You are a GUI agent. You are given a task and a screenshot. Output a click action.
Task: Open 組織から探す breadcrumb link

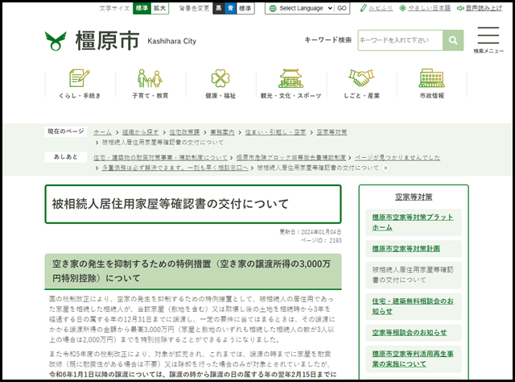(x=140, y=132)
